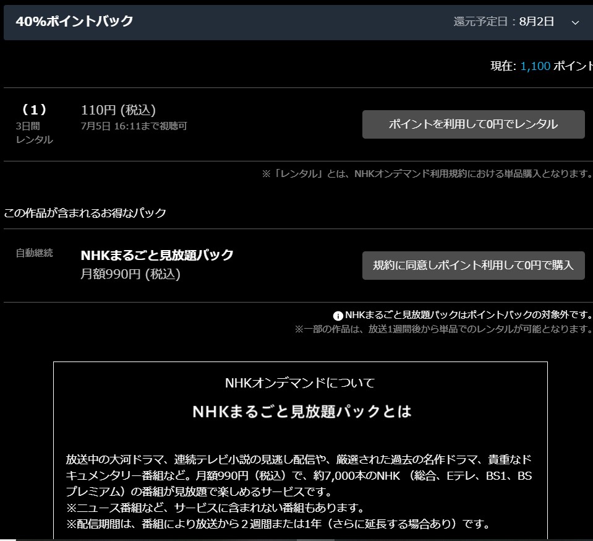Screen dimensions: 593x541
Task: Click the 3日間 レンタル label
Action: coord(34,133)
